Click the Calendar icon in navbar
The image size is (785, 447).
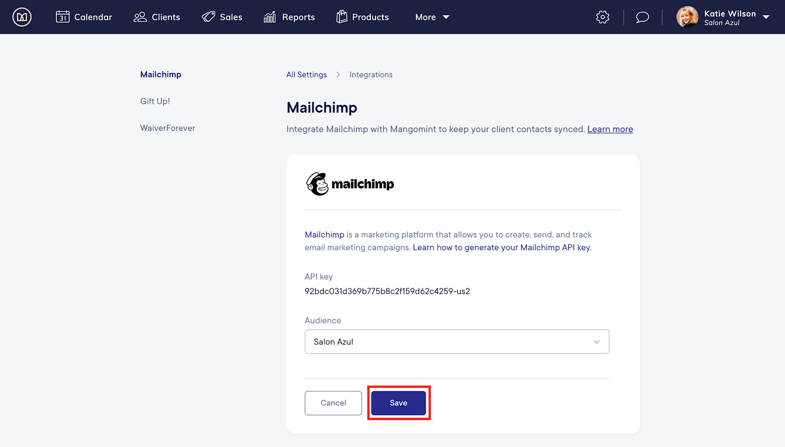pos(62,17)
